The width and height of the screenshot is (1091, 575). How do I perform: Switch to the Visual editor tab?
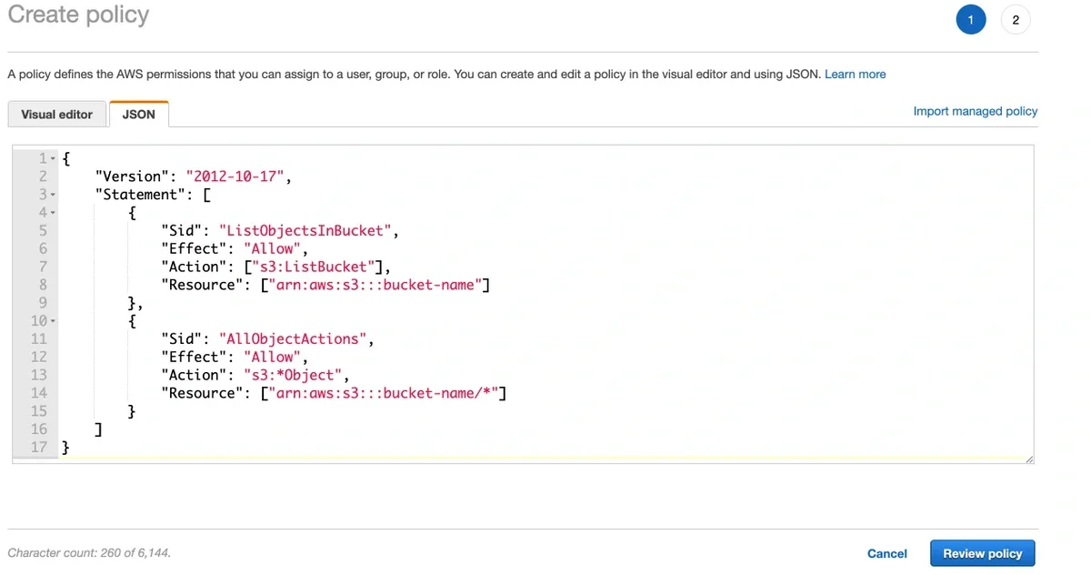click(x=56, y=114)
